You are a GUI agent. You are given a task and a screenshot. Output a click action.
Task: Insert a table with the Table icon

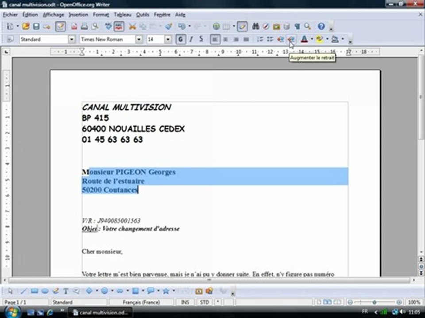click(x=226, y=26)
